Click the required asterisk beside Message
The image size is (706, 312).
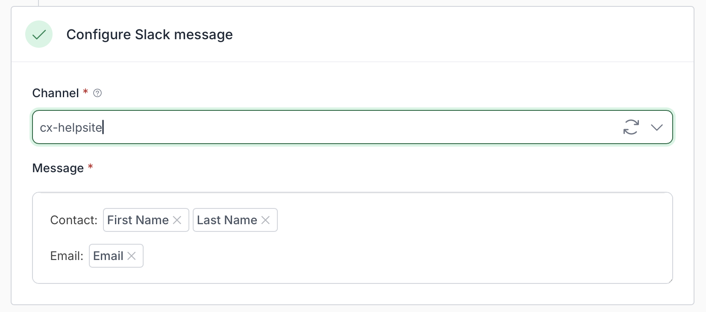pos(90,167)
